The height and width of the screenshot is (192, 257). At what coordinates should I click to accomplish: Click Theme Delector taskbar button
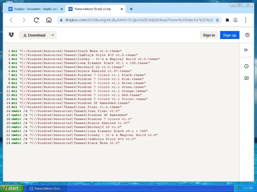click(46, 188)
